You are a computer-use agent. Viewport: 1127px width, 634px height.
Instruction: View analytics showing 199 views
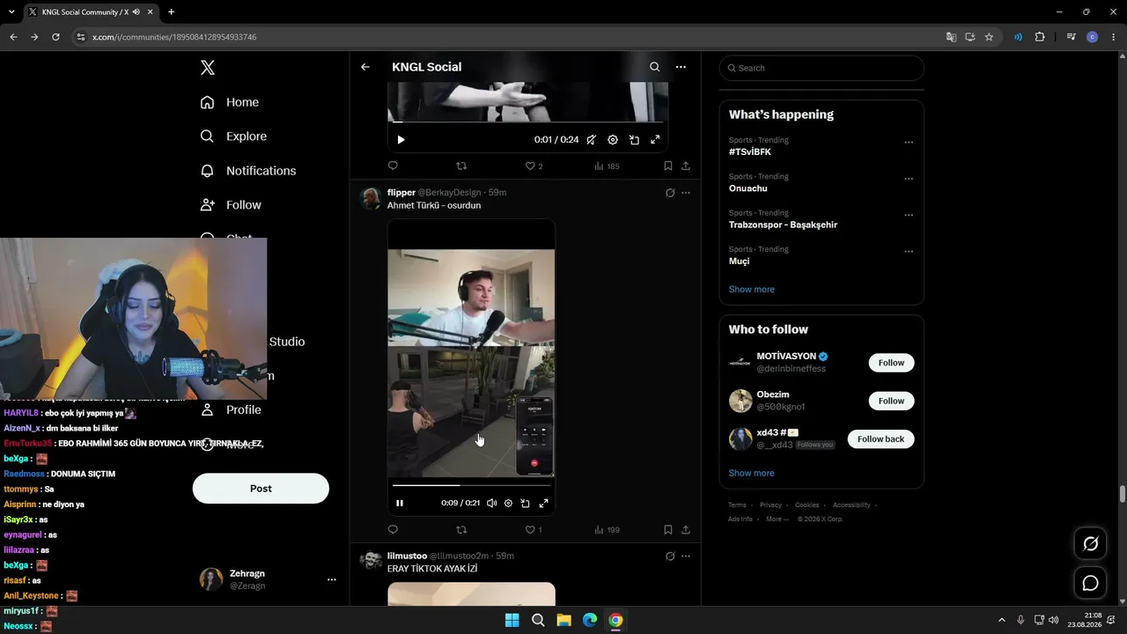[x=607, y=530]
